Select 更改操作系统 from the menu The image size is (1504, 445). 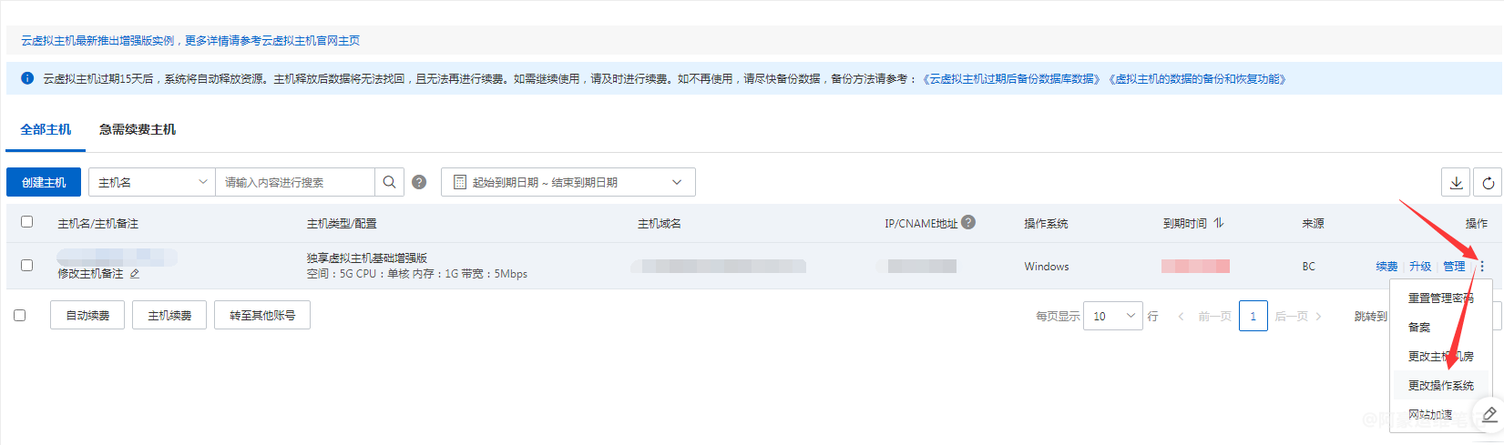point(1440,386)
